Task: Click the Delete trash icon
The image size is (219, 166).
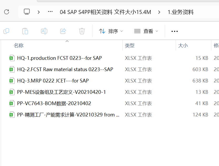Action: point(82,31)
